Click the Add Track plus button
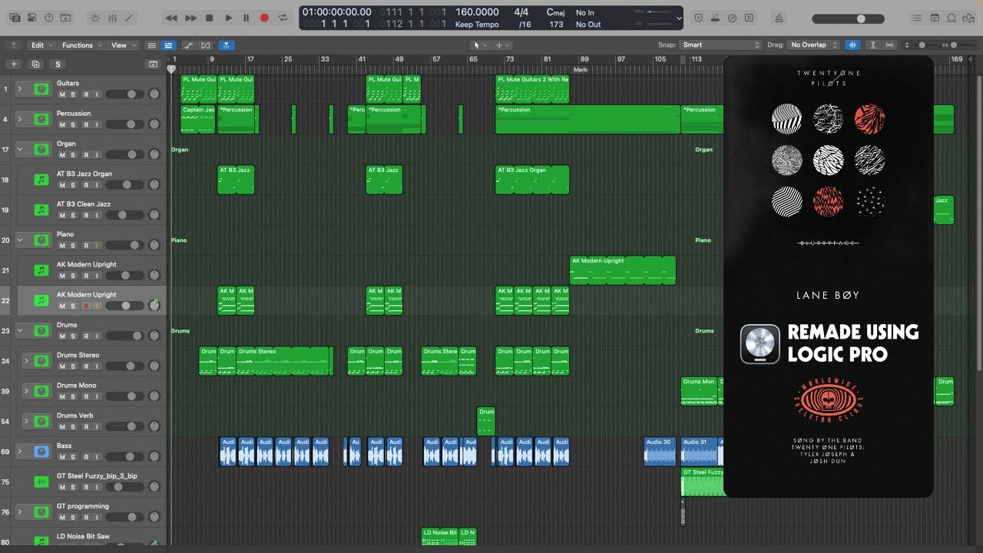Image resolution: width=983 pixels, height=553 pixels. pyautogui.click(x=14, y=65)
